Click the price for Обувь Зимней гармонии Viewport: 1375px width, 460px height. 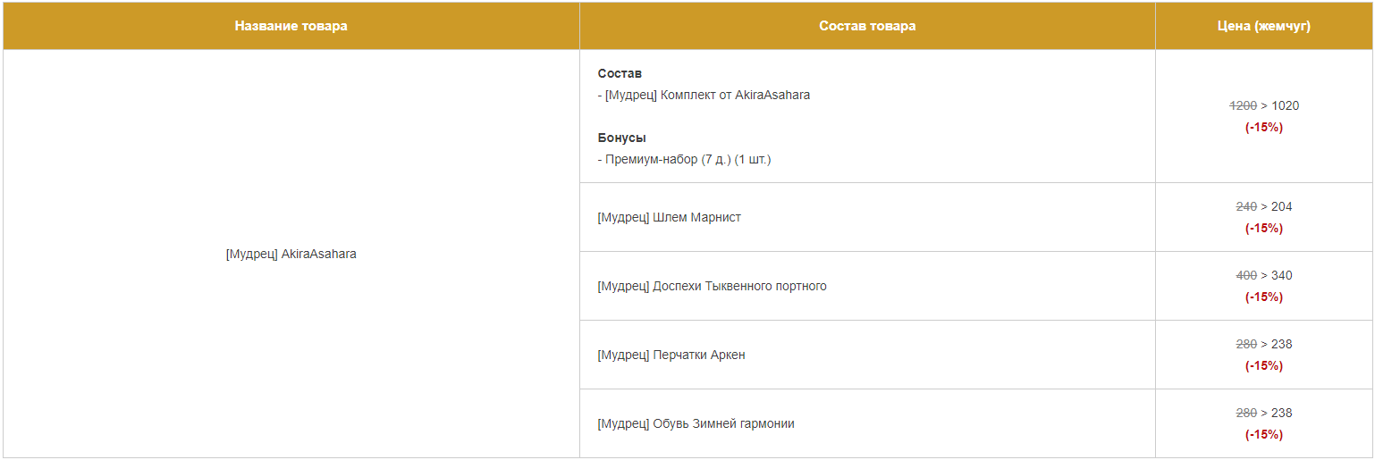pos(1263,413)
